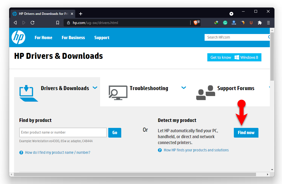Open the For Business menu
This screenshot has width=282, height=184.
tap(73, 38)
